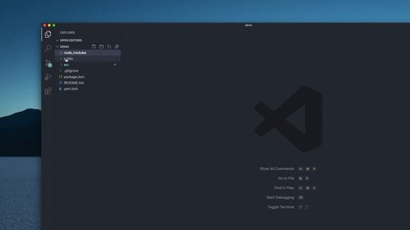Click the Start Debugging hint
This screenshot has height=230, width=410.
280,197
